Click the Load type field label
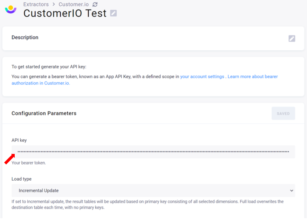This screenshot has height=221, width=307. [21, 179]
